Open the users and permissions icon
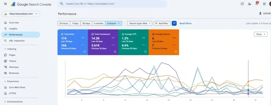The width and height of the screenshot is (271, 105). [x=249, y=4]
